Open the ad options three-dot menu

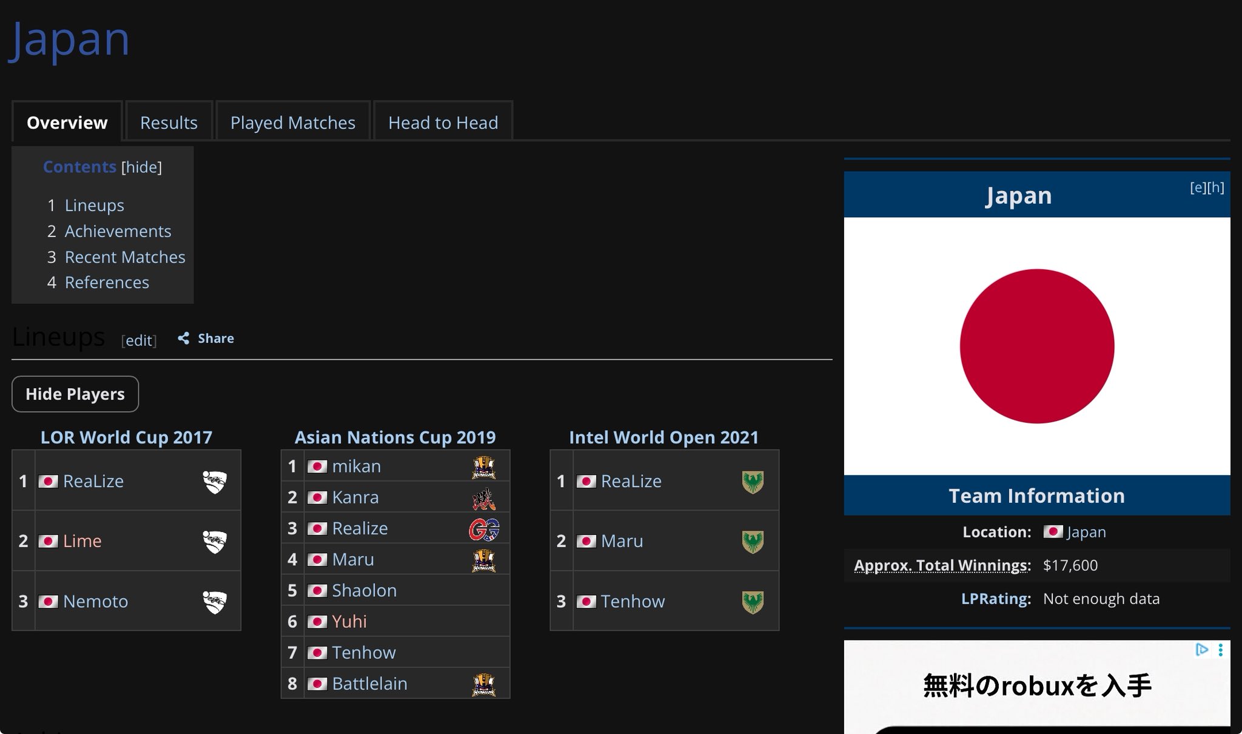[1220, 650]
